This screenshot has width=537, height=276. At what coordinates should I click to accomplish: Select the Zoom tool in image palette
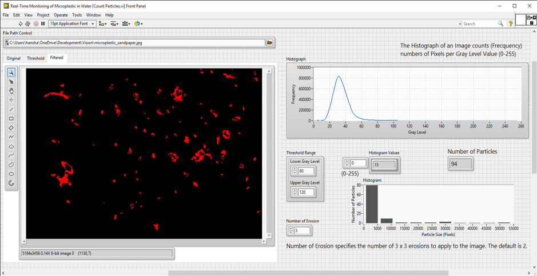pyautogui.click(x=11, y=72)
